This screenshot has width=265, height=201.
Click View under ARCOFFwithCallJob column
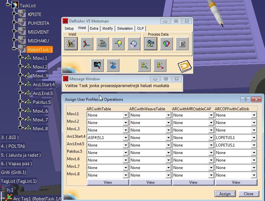(236, 182)
